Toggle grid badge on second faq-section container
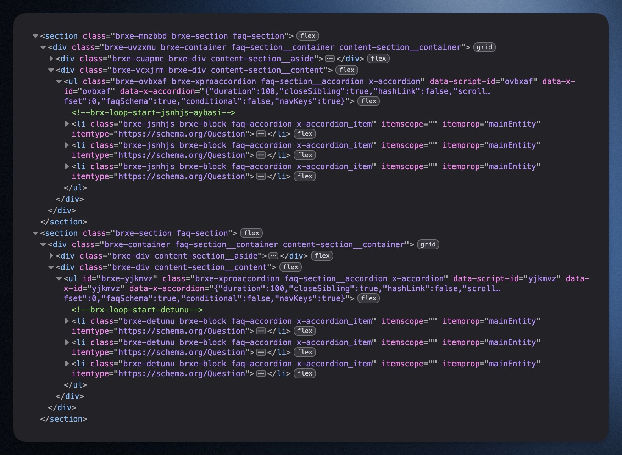The width and height of the screenshot is (622, 455). [428, 244]
